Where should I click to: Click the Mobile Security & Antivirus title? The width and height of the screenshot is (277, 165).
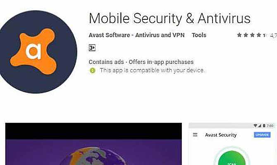click(170, 18)
